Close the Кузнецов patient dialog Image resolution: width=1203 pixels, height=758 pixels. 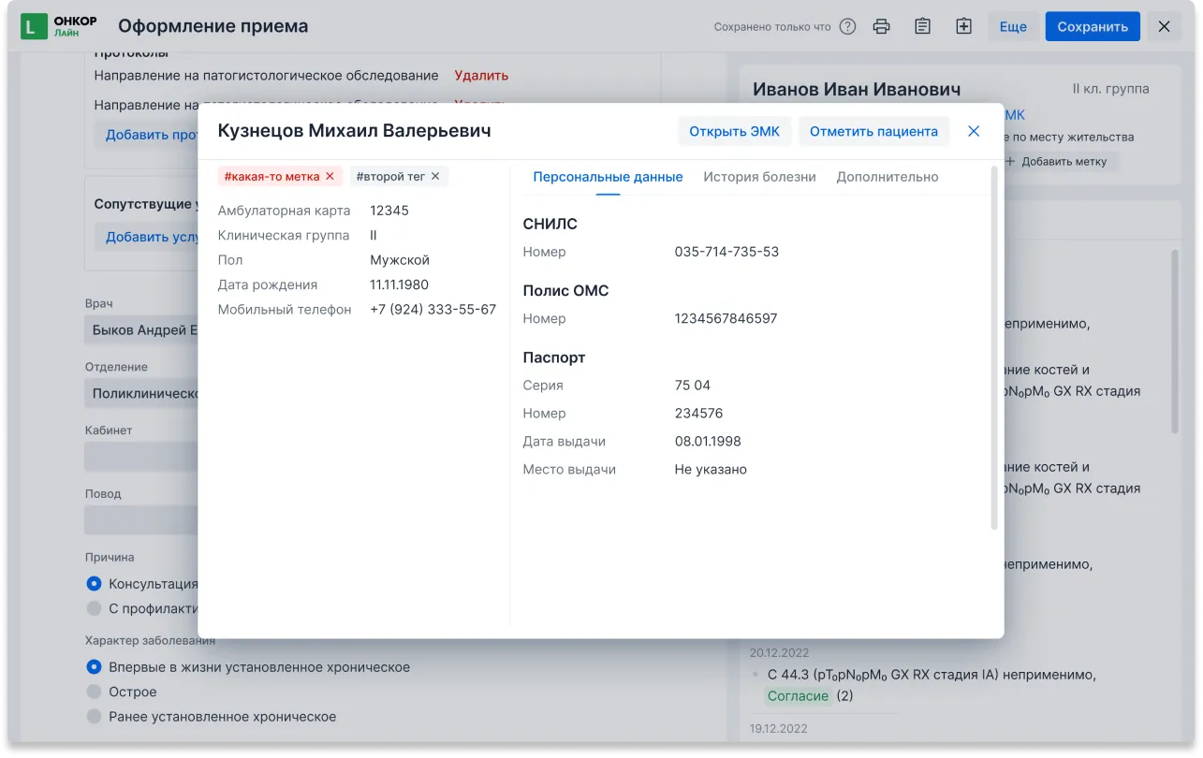click(x=974, y=131)
